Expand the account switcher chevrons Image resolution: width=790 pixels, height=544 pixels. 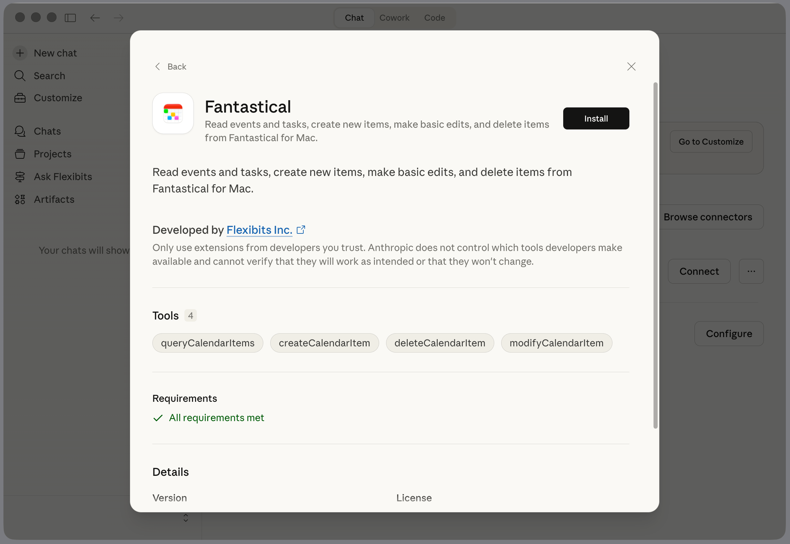click(x=186, y=518)
